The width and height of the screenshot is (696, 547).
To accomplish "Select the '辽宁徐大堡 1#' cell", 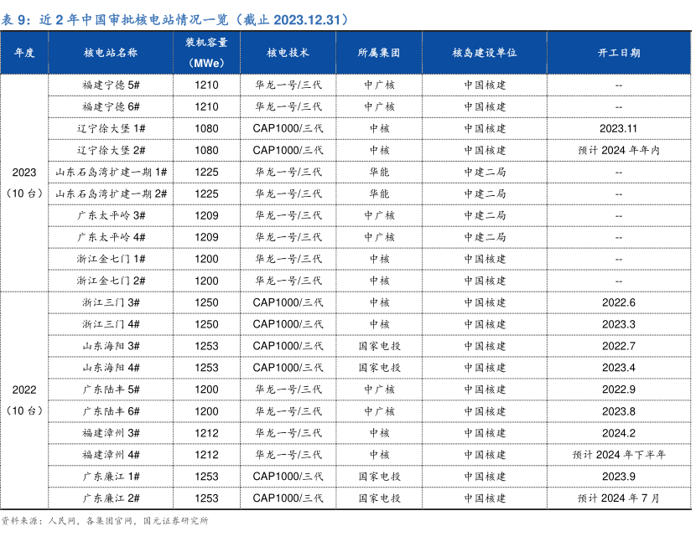I will [111, 128].
